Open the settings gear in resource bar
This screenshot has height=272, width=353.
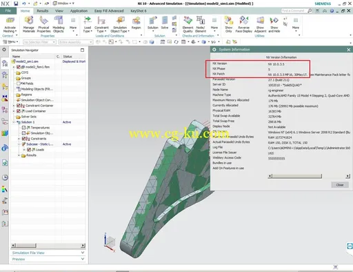4,50
